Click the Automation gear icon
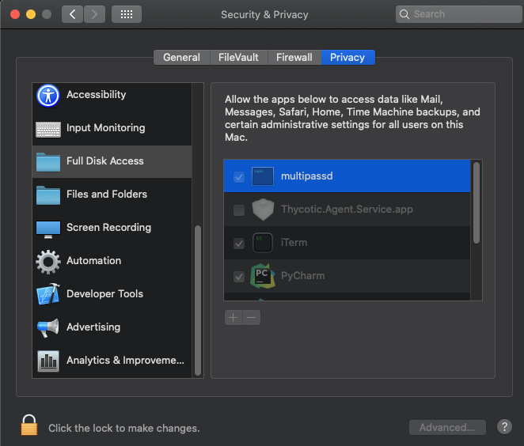This screenshot has width=524, height=446. click(x=48, y=262)
